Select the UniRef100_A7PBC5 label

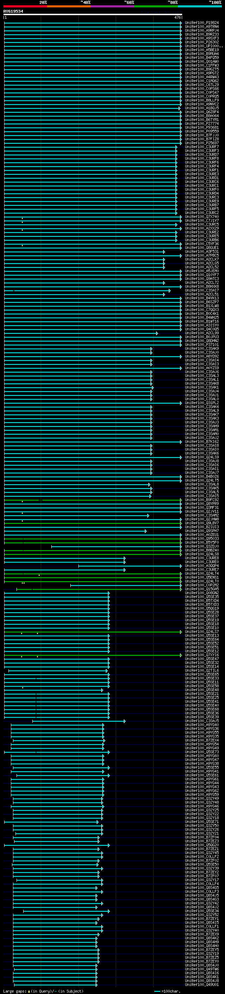[x=201, y=255]
